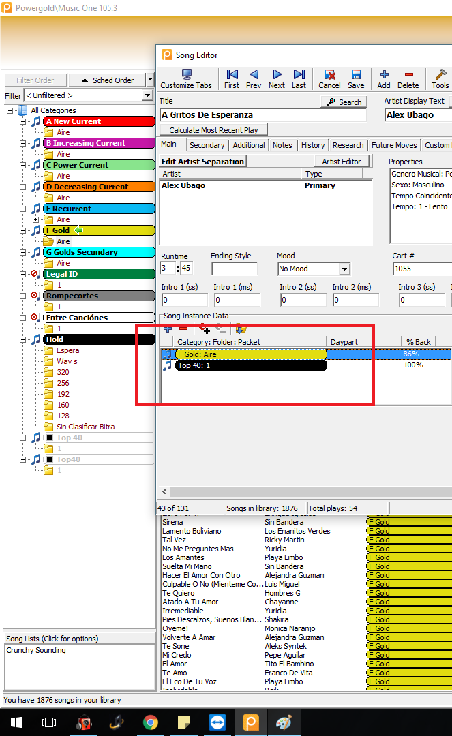The image size is (452, 736).
Task: Click the Sched Order button
Action: click(x=108, y=80)
